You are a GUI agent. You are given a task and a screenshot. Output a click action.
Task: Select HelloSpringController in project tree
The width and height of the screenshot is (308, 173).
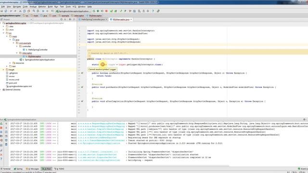pyautogui.click(x=38, y=50)
